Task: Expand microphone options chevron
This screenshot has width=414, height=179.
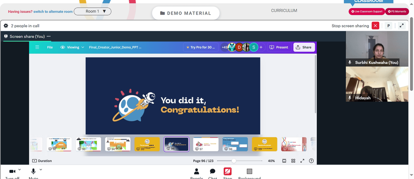Action: (41, 169)
